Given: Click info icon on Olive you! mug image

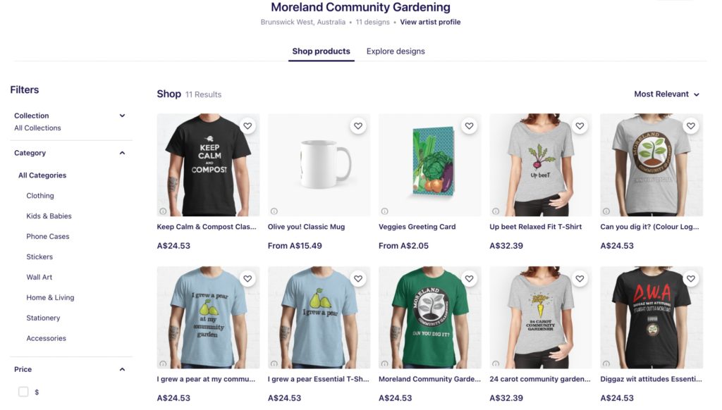Looking at the screenshot, I should (274, 211).
